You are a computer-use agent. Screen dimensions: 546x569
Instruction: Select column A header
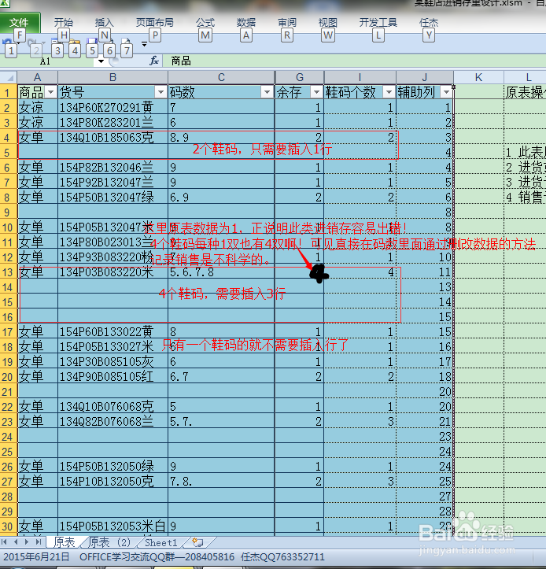click(x=37, y=77)
